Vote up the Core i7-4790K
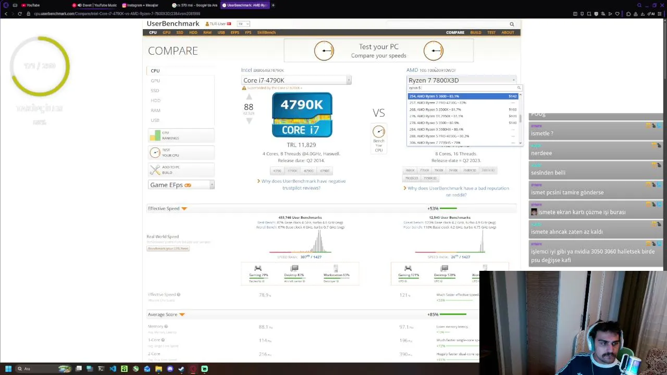Image resolution: width=667 pixels, height=375 pixels. (x=249, y=97)
